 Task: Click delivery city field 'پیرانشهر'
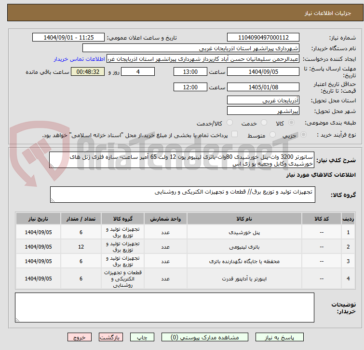click(263, 111)
